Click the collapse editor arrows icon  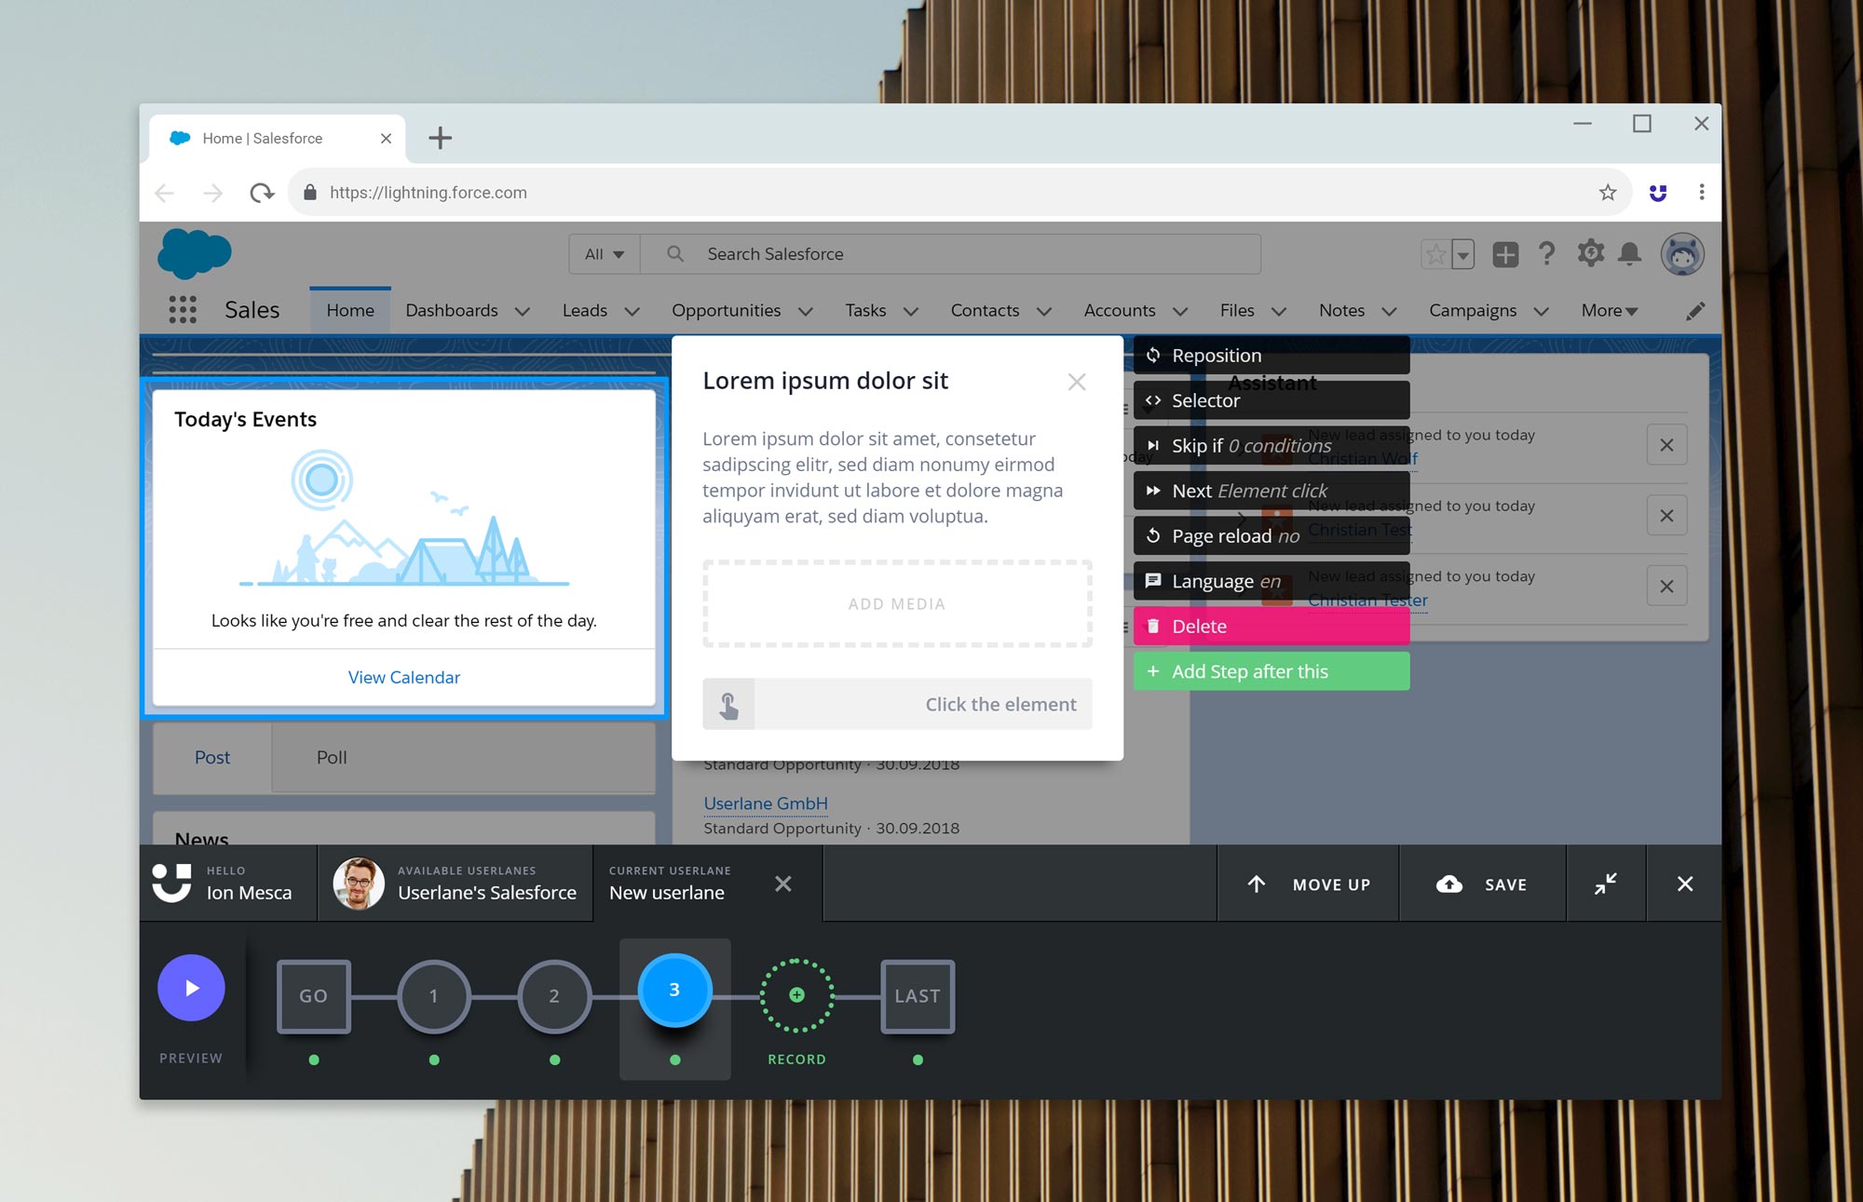pos(1605,884)
